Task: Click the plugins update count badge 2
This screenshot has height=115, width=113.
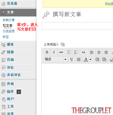Action: click(x=19, y=92)
